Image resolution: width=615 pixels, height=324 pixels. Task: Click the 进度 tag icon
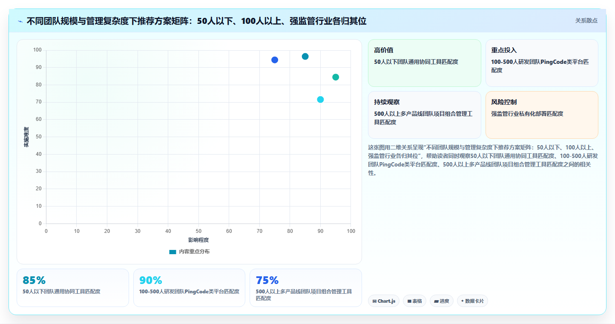pyautogui.click(x=436, y=301)
